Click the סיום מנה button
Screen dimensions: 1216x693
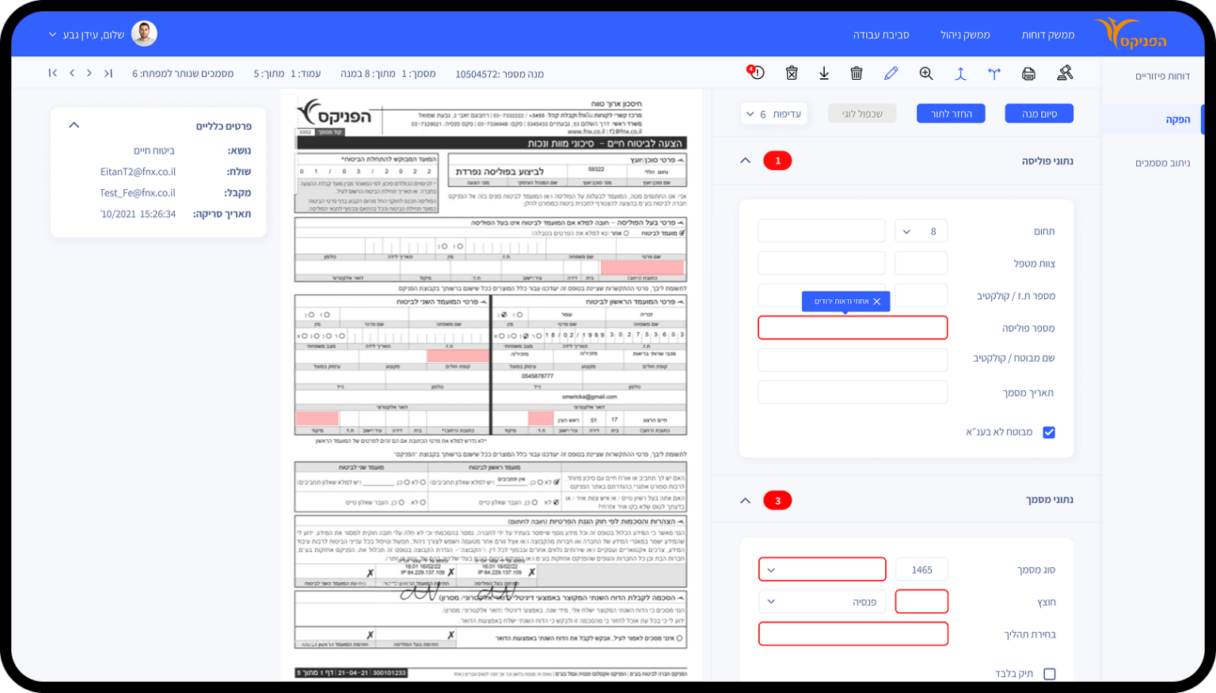coord(1039,114)
